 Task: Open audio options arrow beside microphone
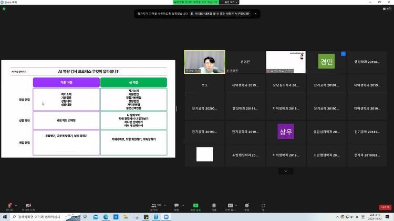[16, 205]
